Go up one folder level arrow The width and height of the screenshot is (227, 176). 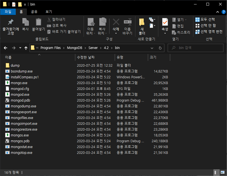click(26, 48)
